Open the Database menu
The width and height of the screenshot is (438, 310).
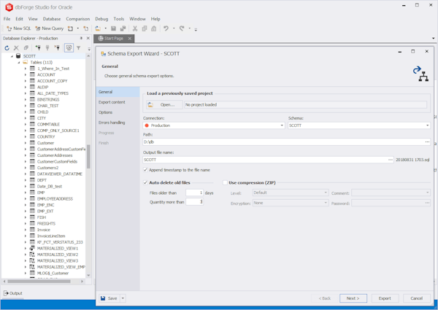coord(52,19)
